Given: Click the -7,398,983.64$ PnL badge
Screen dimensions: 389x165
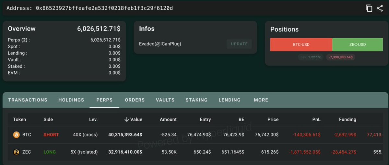Looking at the screenshot, I should (x=341, y=57).
